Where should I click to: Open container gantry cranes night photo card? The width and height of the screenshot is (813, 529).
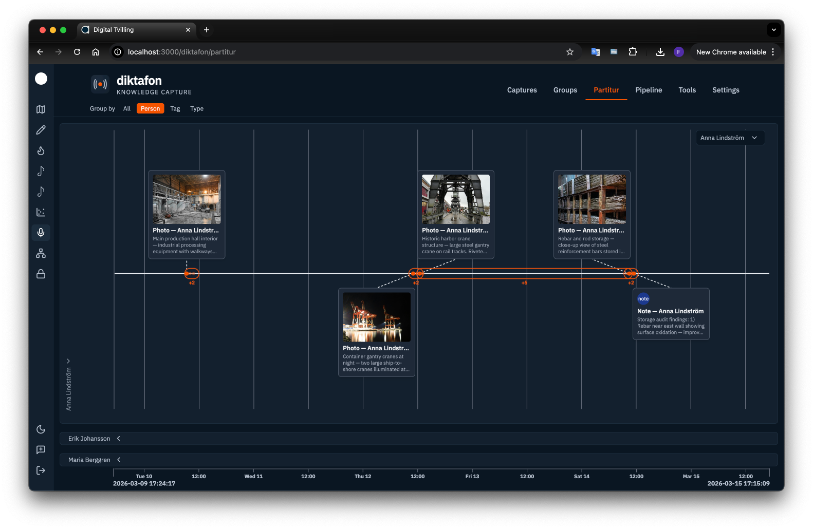[x=377, y=332]
